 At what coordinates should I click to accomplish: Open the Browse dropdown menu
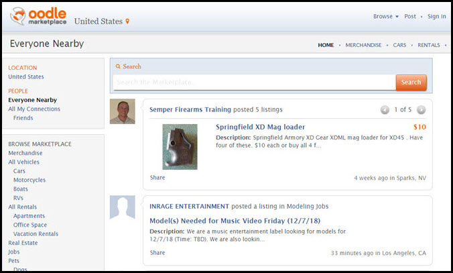click(x=385, y=17)
